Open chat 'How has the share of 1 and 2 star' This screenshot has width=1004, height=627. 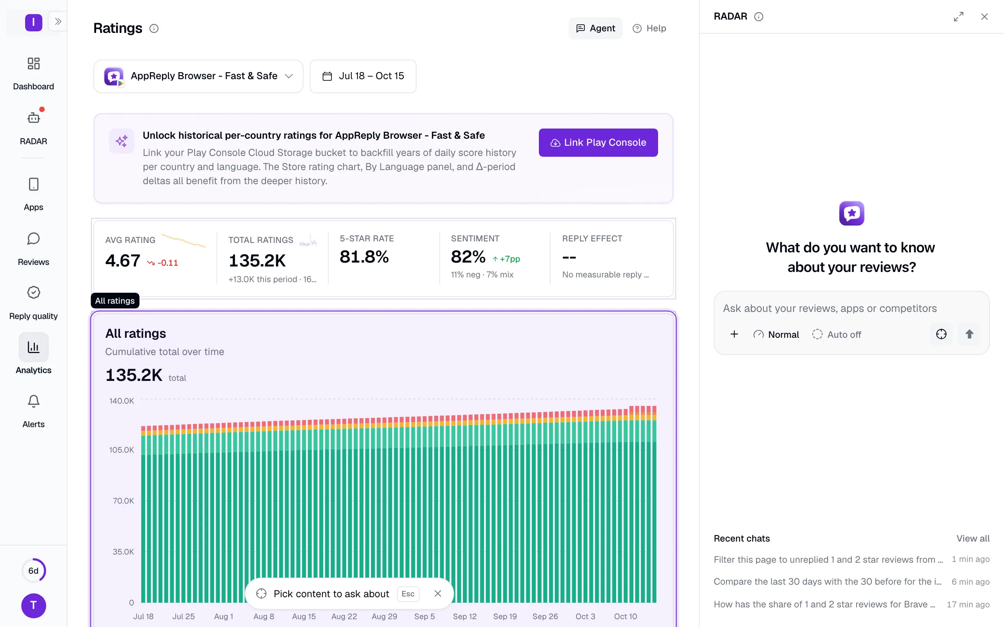click(851, 604)
